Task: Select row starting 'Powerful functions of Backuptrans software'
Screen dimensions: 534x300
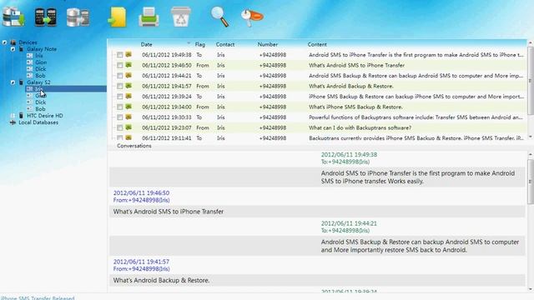Action: (x=319, y=117)
